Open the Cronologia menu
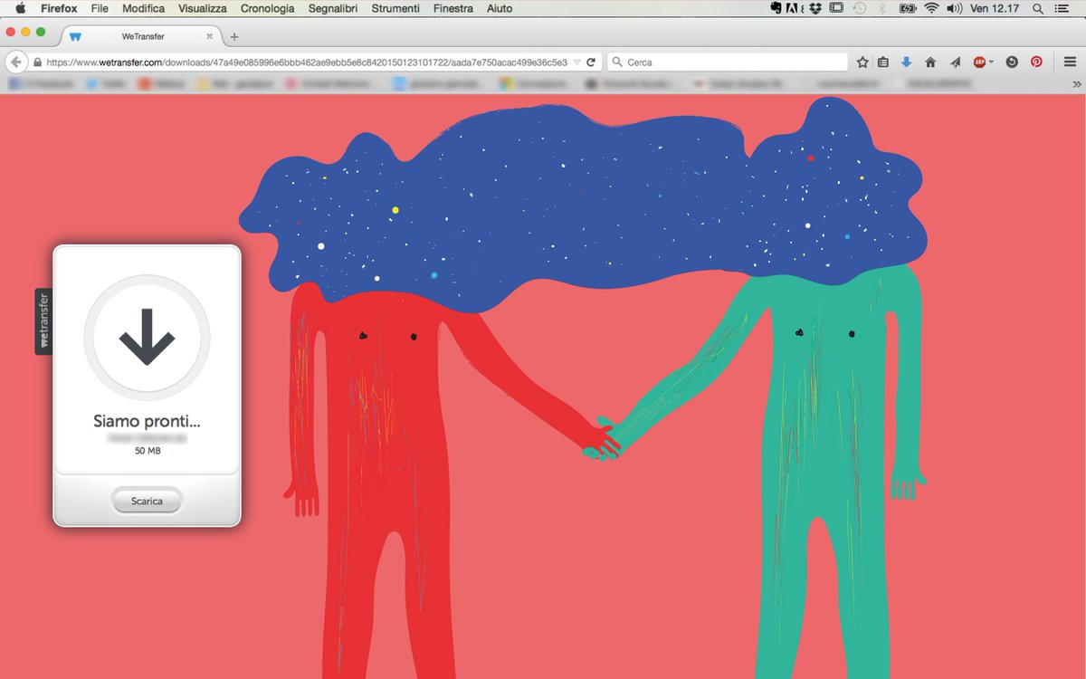 click(x=267, y=8)
